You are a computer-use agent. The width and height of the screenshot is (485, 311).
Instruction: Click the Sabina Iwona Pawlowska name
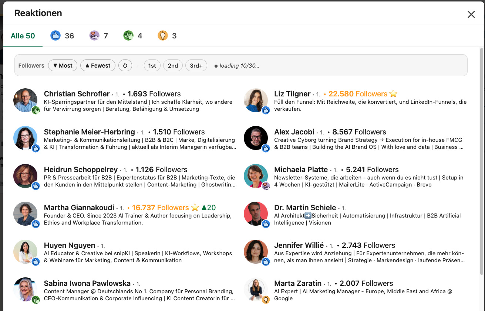[x=87, y=283]
